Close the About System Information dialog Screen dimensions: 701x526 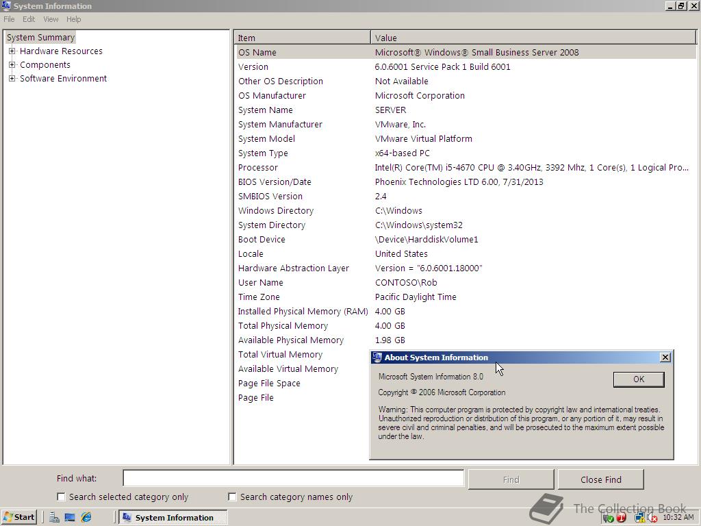click(665, 357)
